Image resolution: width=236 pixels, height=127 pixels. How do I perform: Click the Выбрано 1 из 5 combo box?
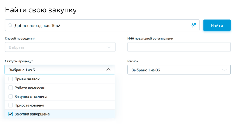click(60, 70)
